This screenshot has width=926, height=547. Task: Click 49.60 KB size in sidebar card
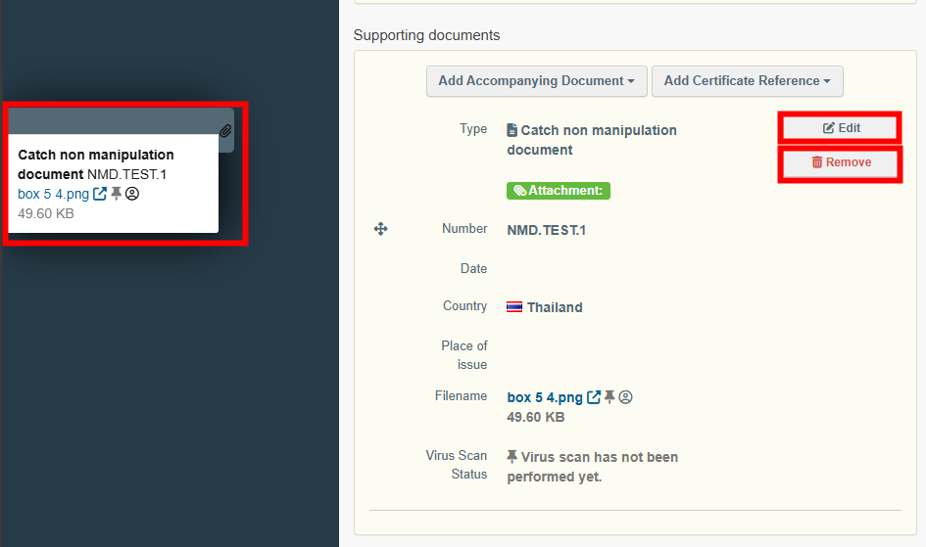[x=45, y=214]
